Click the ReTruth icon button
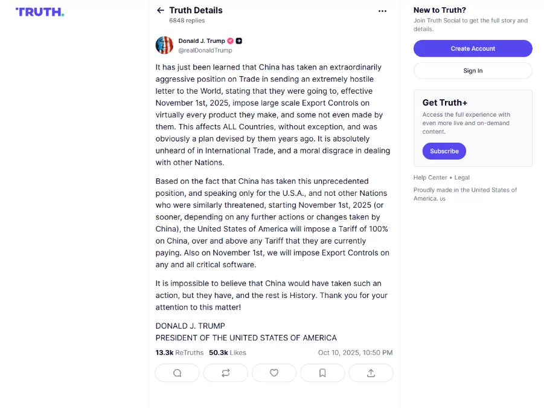 [226, 373]
